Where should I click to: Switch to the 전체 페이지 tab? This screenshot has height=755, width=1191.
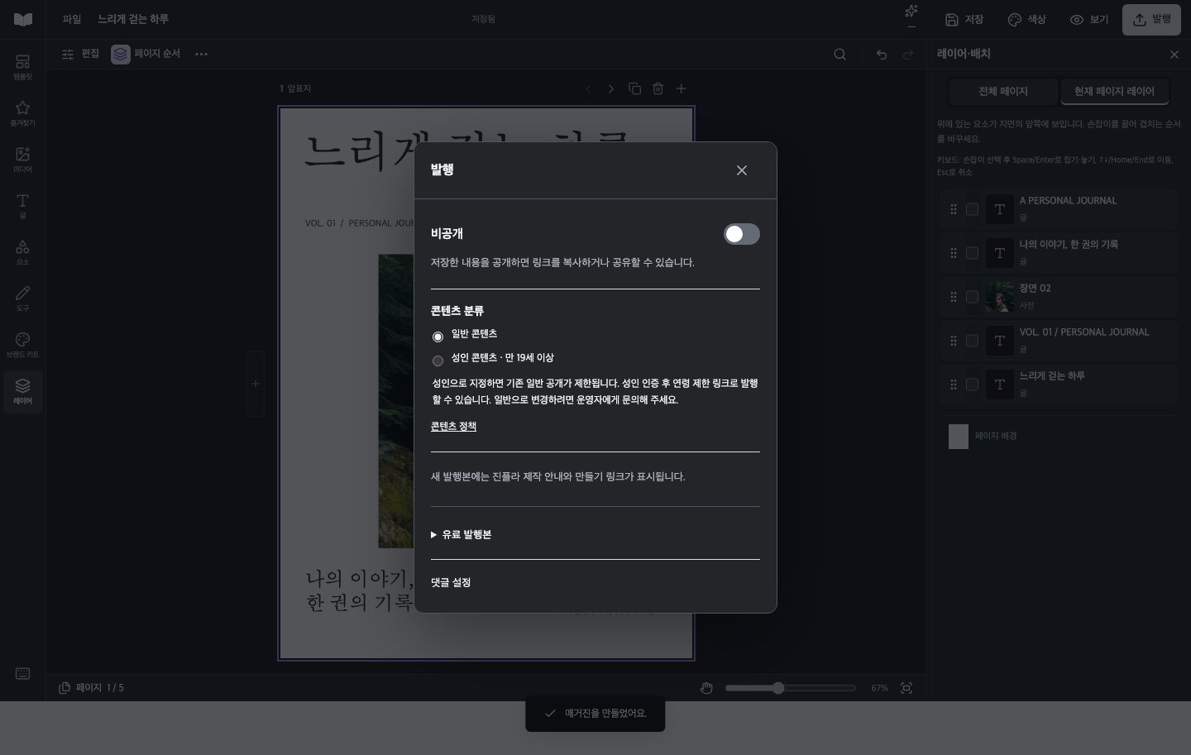click(1002, 92)
